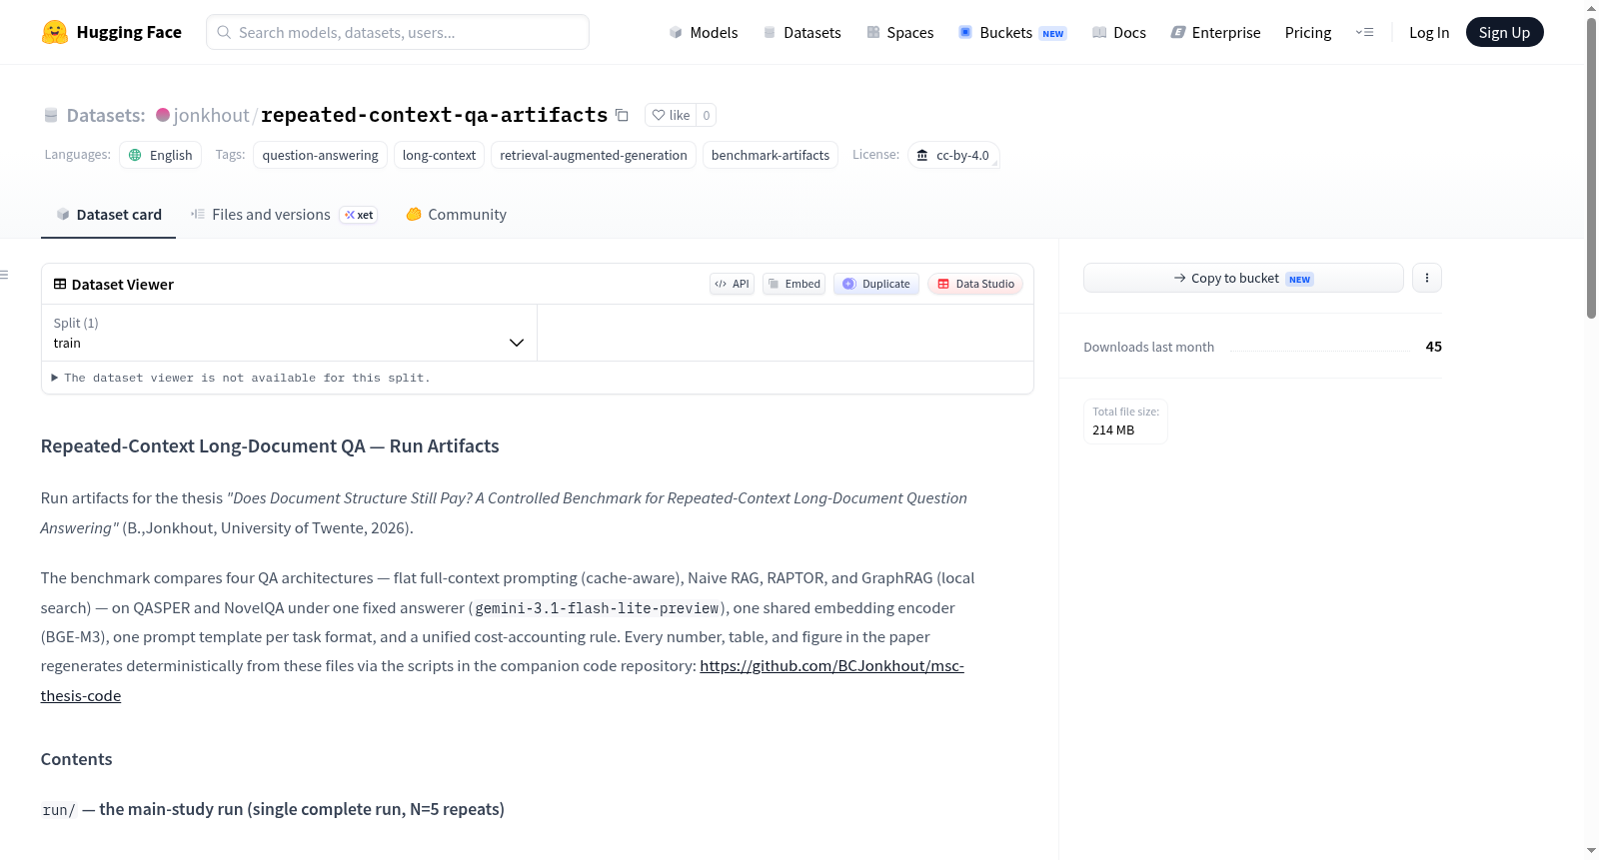This screenshot has width=1599, height=860.
Task: Open Data Studio
Action: pyautogui.click(x=975, y=284)
